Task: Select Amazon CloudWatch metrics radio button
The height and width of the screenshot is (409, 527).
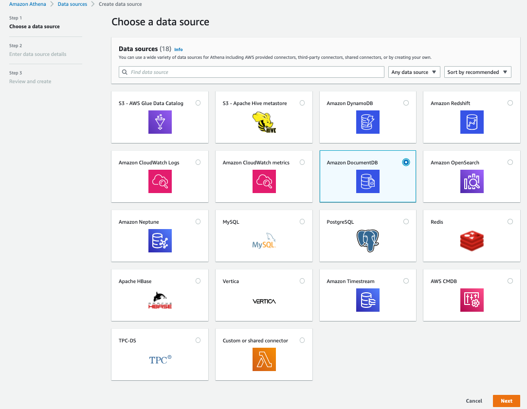Action: point(302,162)
